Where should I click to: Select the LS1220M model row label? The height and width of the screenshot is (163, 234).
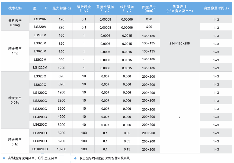pos(40,68)
